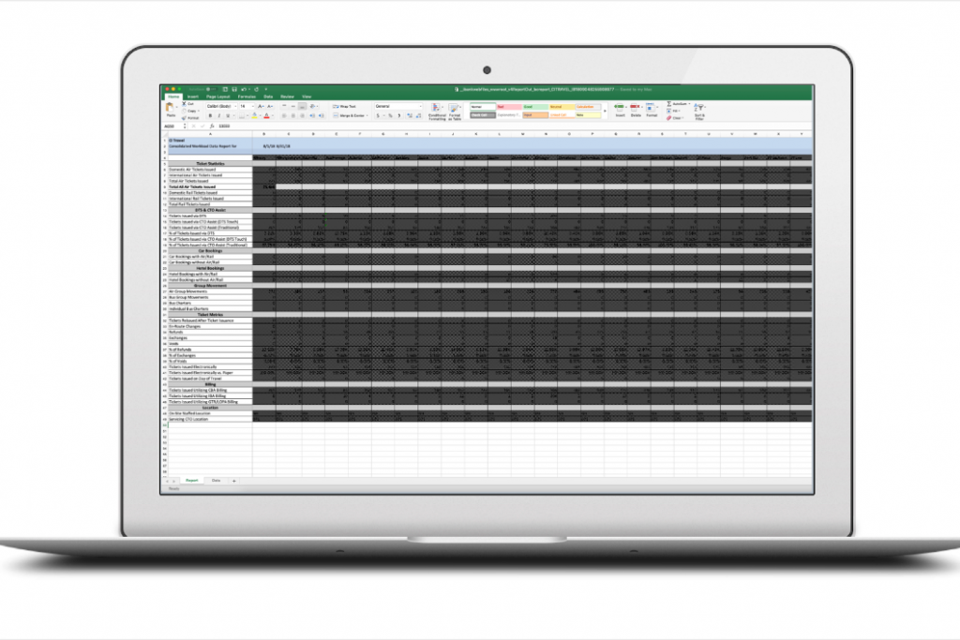Decrease font size with small A
This screenshot has width=960, height=640.
pyautogui.click(x=269, y=107)
